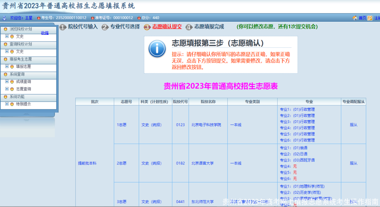
Task: Click the magnifier icon beside 首页
Action: point(370,18)
